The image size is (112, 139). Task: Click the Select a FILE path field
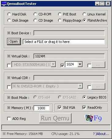click(x=64, y=42)
